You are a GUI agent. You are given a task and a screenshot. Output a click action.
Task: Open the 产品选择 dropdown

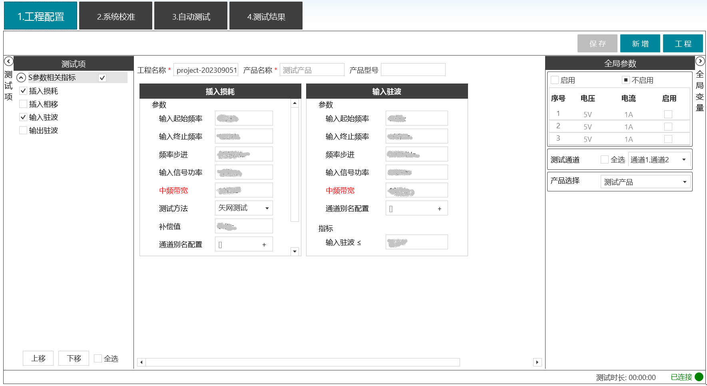[x=645, y=182]
